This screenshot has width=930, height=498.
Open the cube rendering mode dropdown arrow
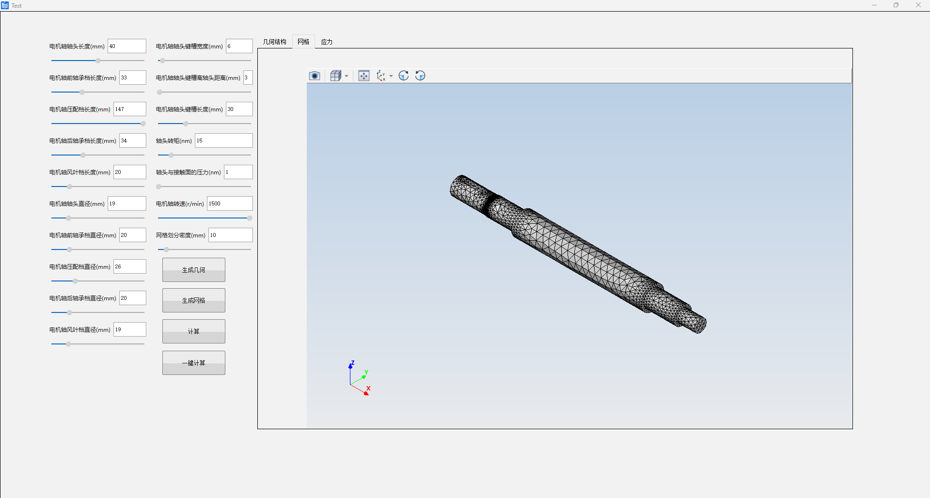coord(347,76)
